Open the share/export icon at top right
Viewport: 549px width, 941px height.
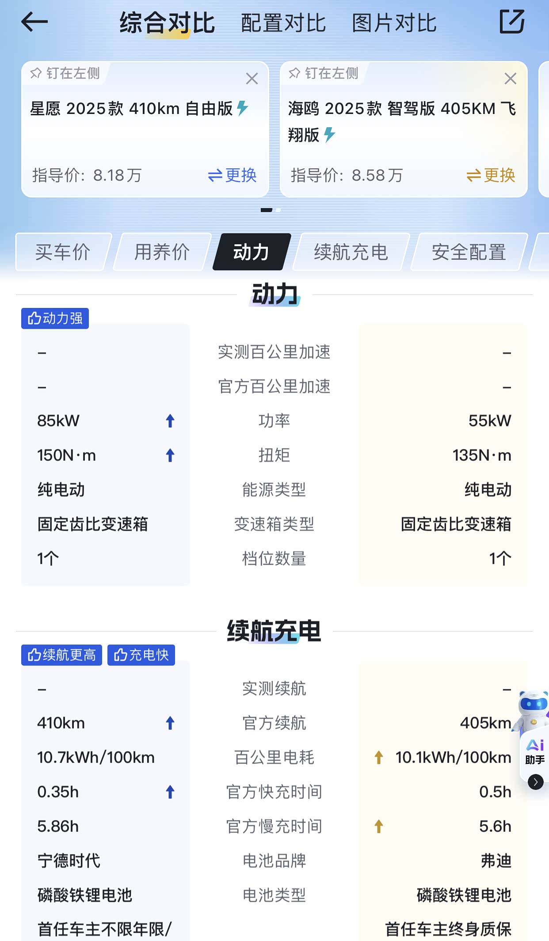point(512,22)
